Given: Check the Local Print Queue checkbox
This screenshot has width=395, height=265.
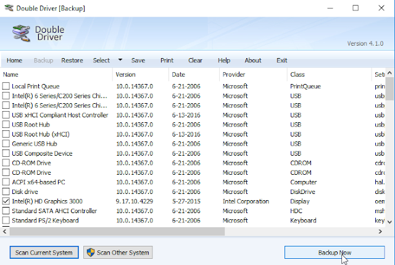Looking at the screenshot, I should tap(6, 86).
